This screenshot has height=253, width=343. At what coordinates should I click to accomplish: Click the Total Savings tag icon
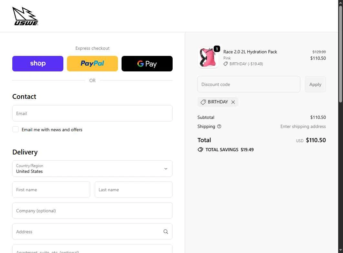200,150
